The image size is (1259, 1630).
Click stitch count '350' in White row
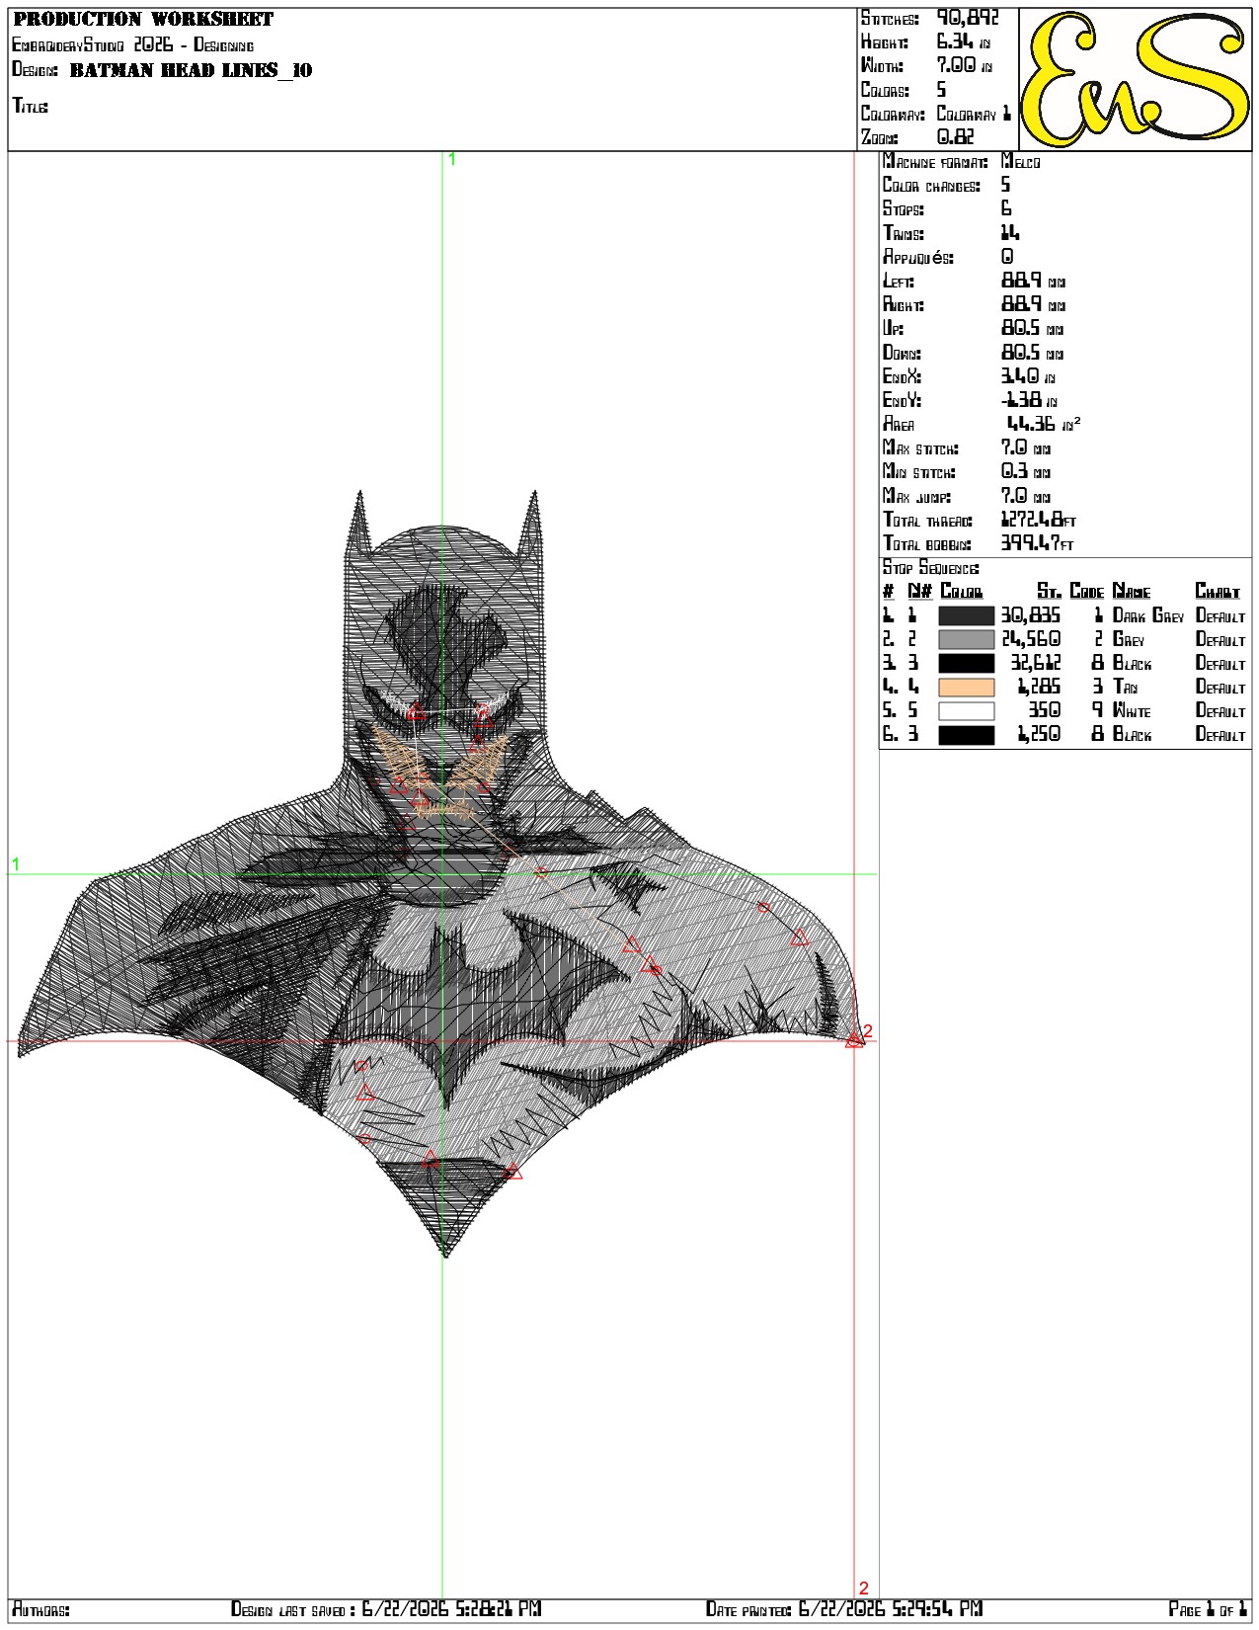pyautogui.click(x=1045, y=710)
